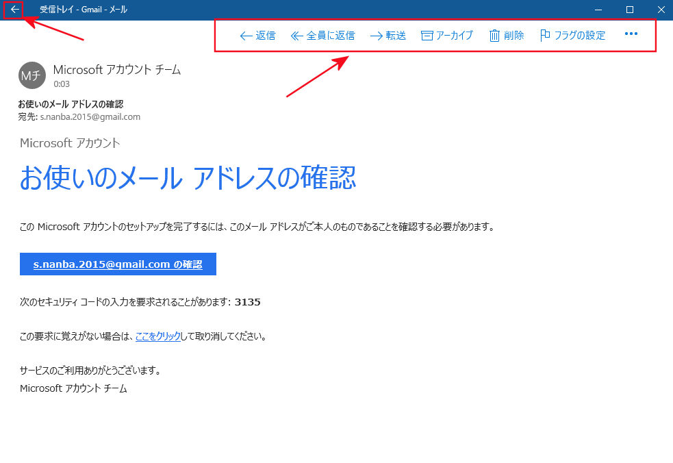Image resolution: width=673 pixels, height=463 pixels.
Task: Minimize the メール window
Action: pyautogui.click(x=598, y=10)
